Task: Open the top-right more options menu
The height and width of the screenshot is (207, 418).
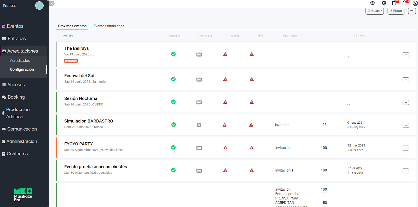Action: [412, 11]
